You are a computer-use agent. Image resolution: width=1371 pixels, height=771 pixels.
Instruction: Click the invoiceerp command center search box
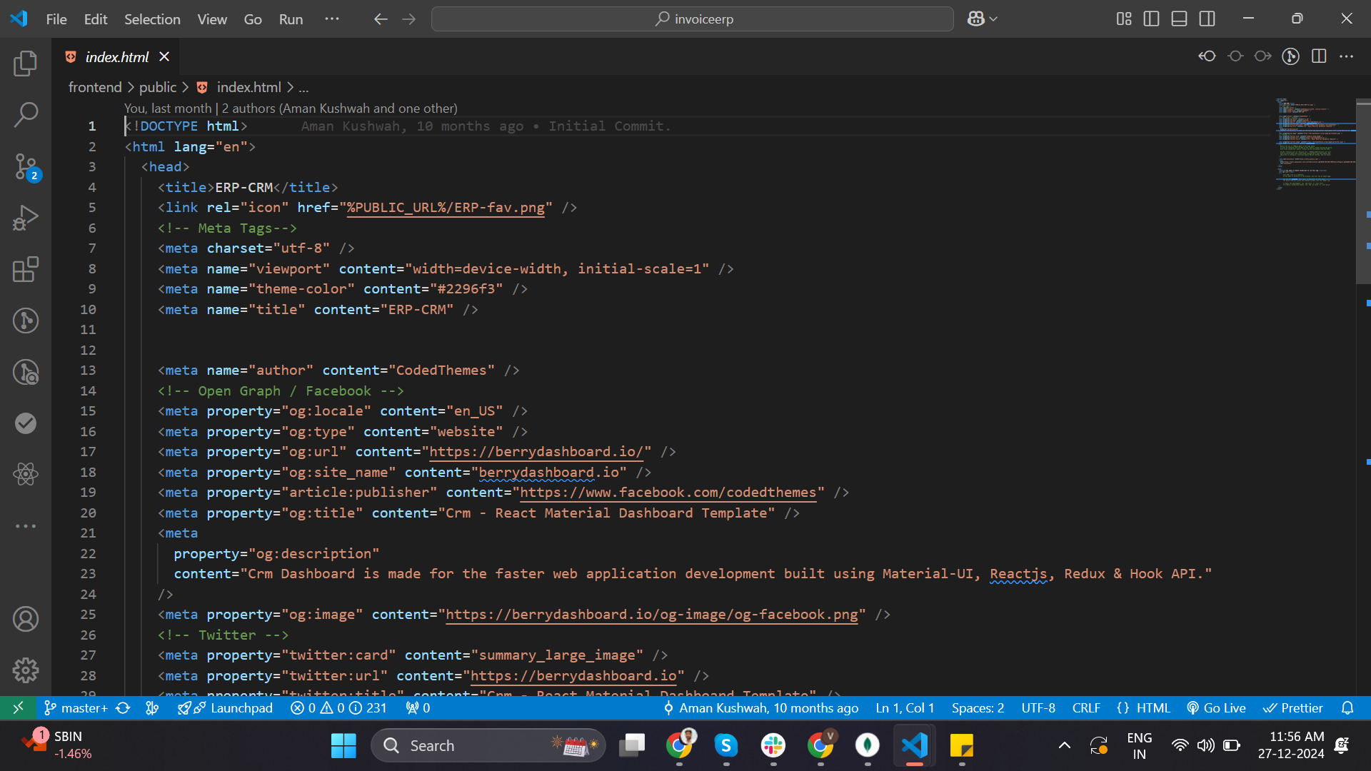pyautogui.click(x=693, y=19)
